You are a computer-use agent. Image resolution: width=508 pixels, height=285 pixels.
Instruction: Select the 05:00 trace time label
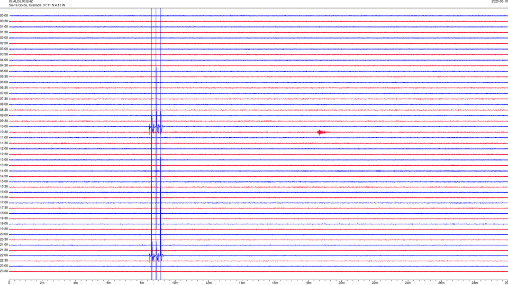[x=4, y=71]
